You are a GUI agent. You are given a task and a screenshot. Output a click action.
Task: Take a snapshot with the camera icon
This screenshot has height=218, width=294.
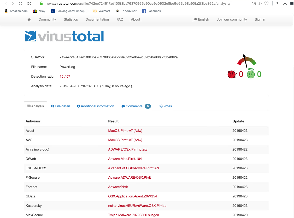(x=254, y=4)
